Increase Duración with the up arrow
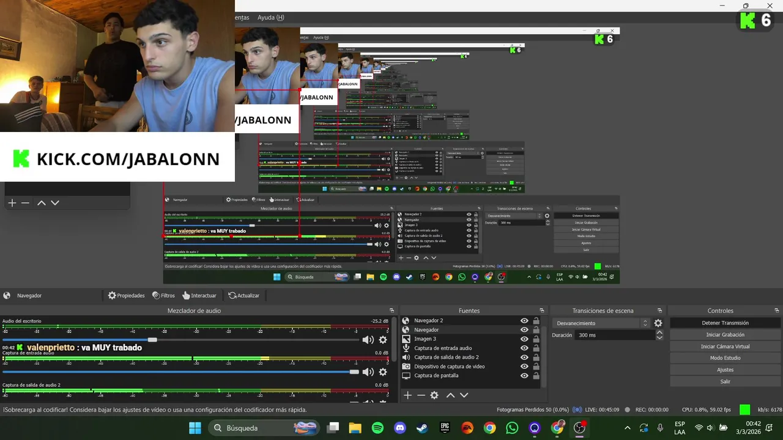The height and width of the screenshot is (440, 783). (659, 332)
